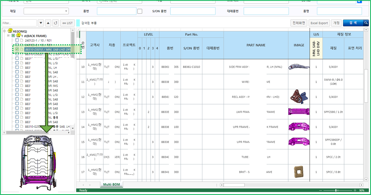Select the 88361-C1010 cell
371x195 pixels.
191,67
